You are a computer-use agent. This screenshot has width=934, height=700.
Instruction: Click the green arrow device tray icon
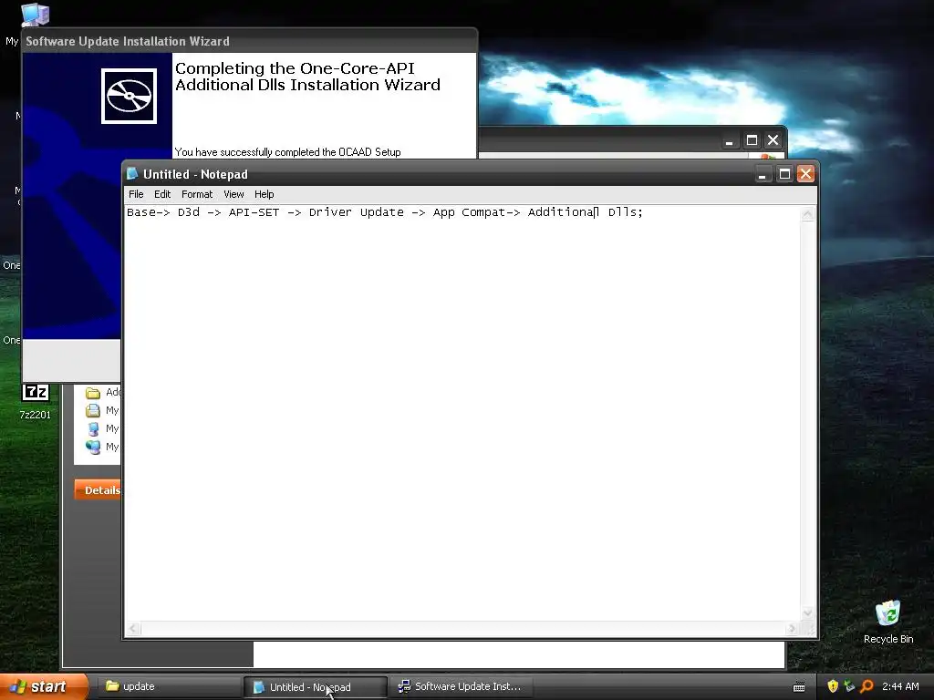[849, 686]
